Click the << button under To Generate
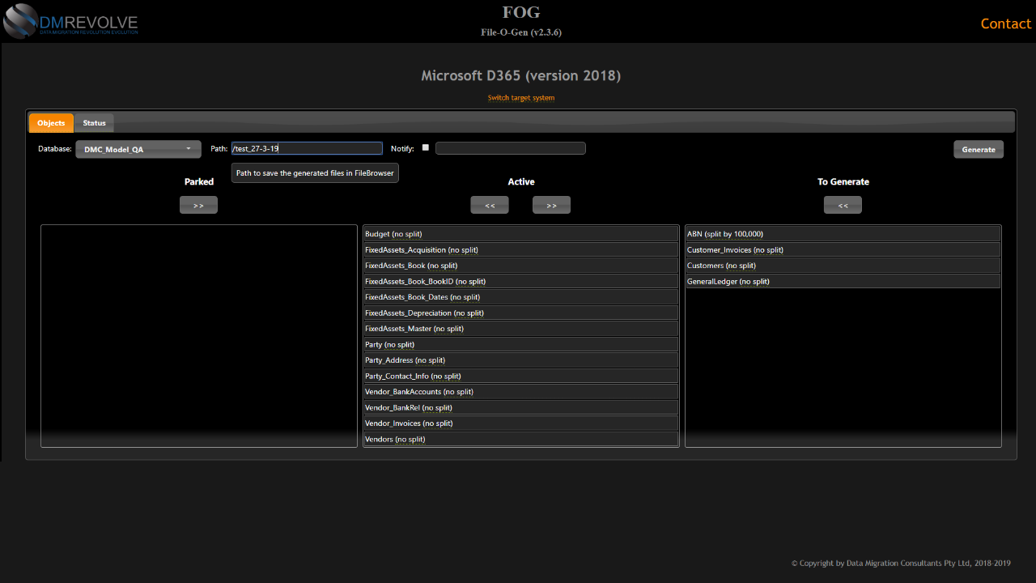This screenshot has width=1036, height=583. [843, 205]
